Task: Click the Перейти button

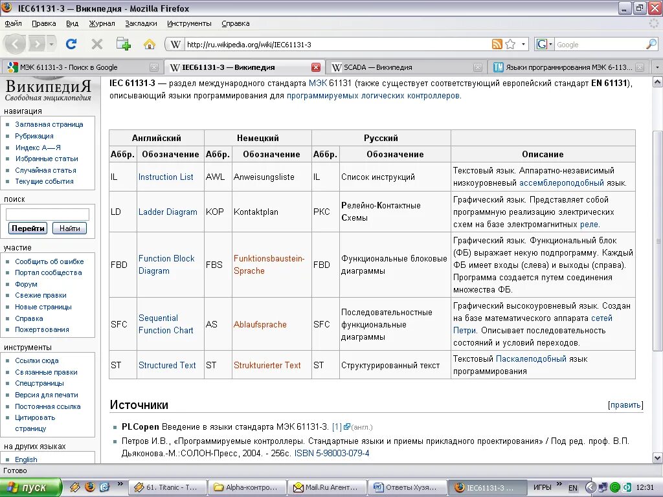Action: click(28, 228)
